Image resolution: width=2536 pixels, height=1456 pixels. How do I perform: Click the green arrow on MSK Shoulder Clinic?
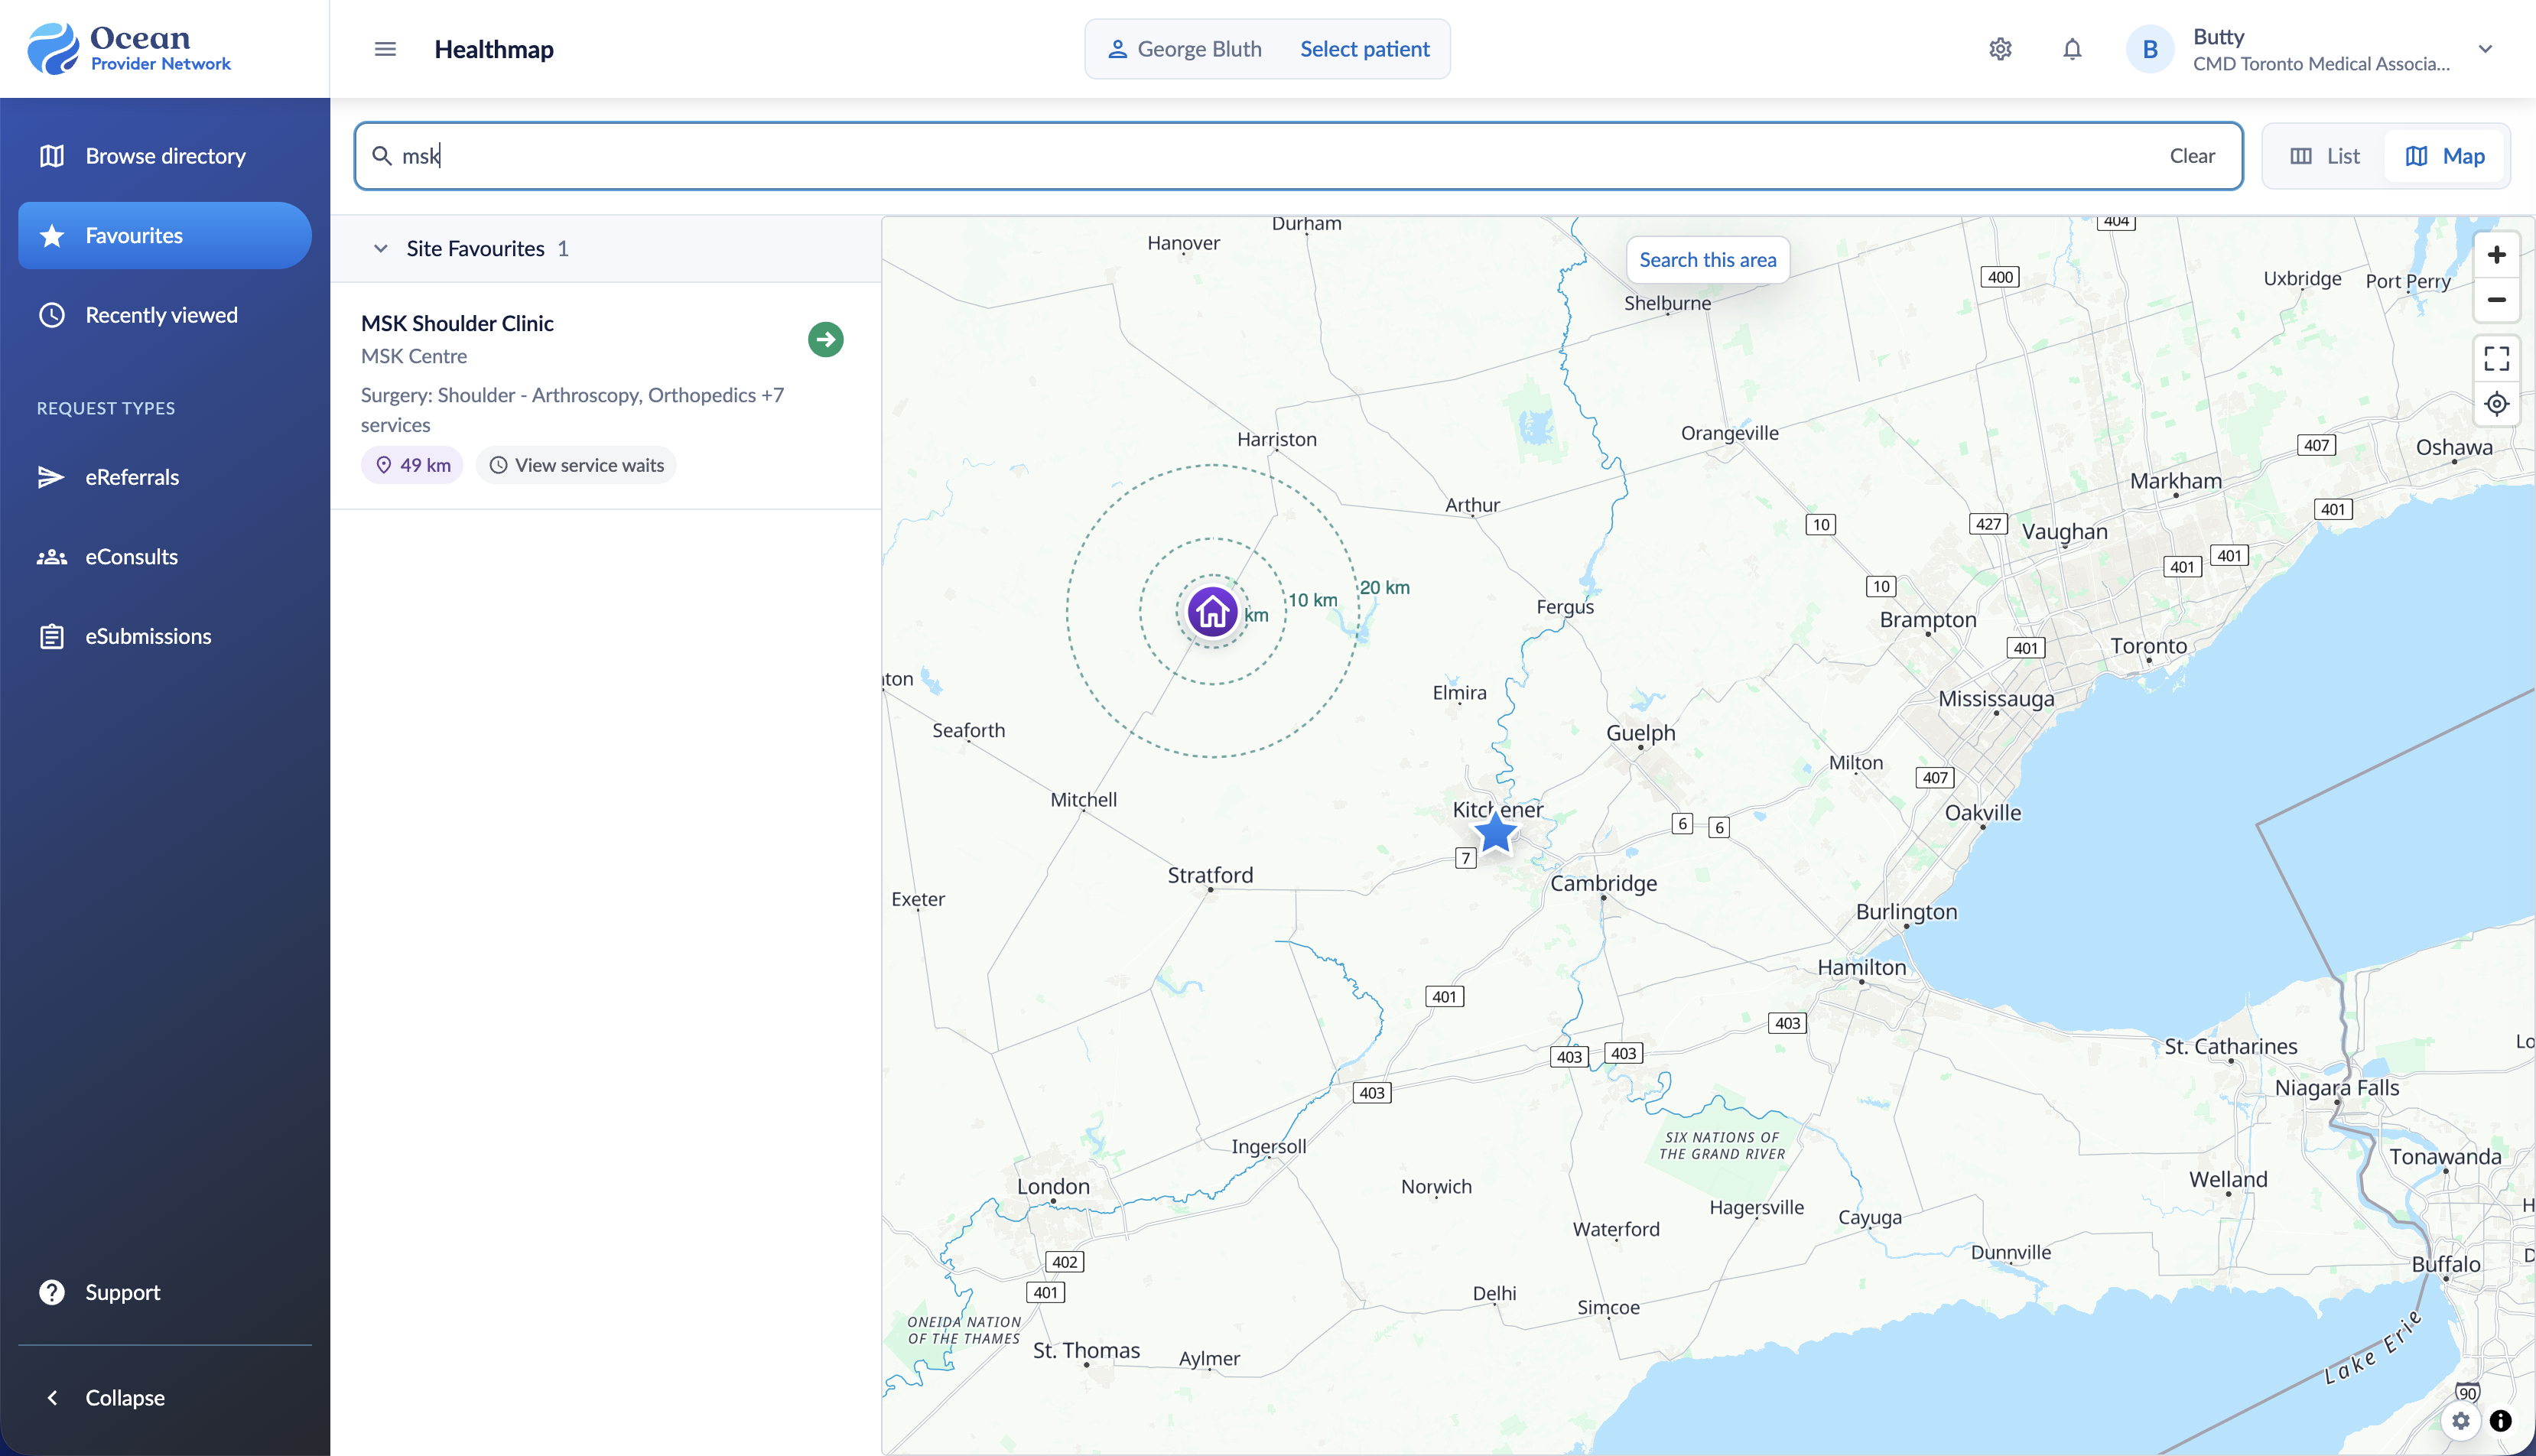click(825, 339)
